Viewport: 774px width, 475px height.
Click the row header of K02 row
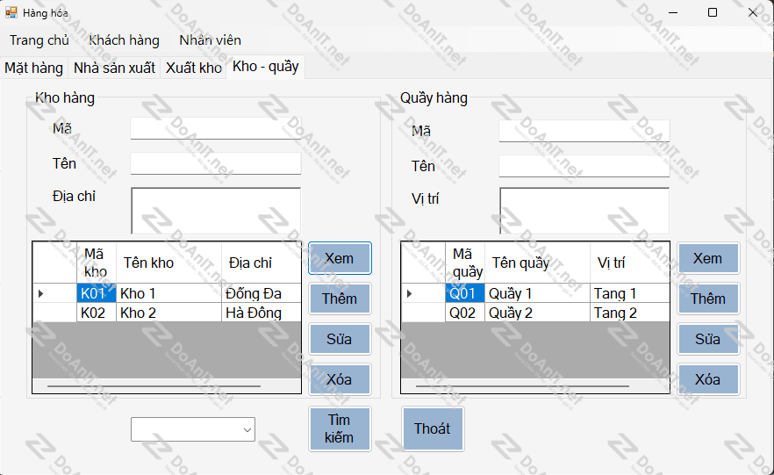[54, 313]
